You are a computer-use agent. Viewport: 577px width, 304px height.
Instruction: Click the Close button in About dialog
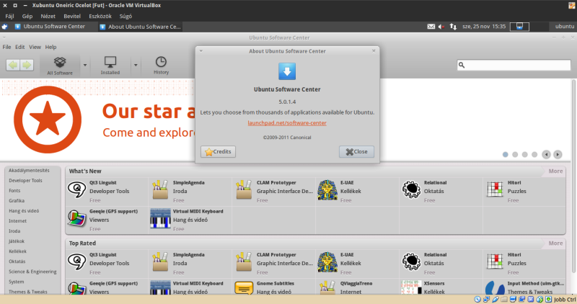(x=356, y=152)
